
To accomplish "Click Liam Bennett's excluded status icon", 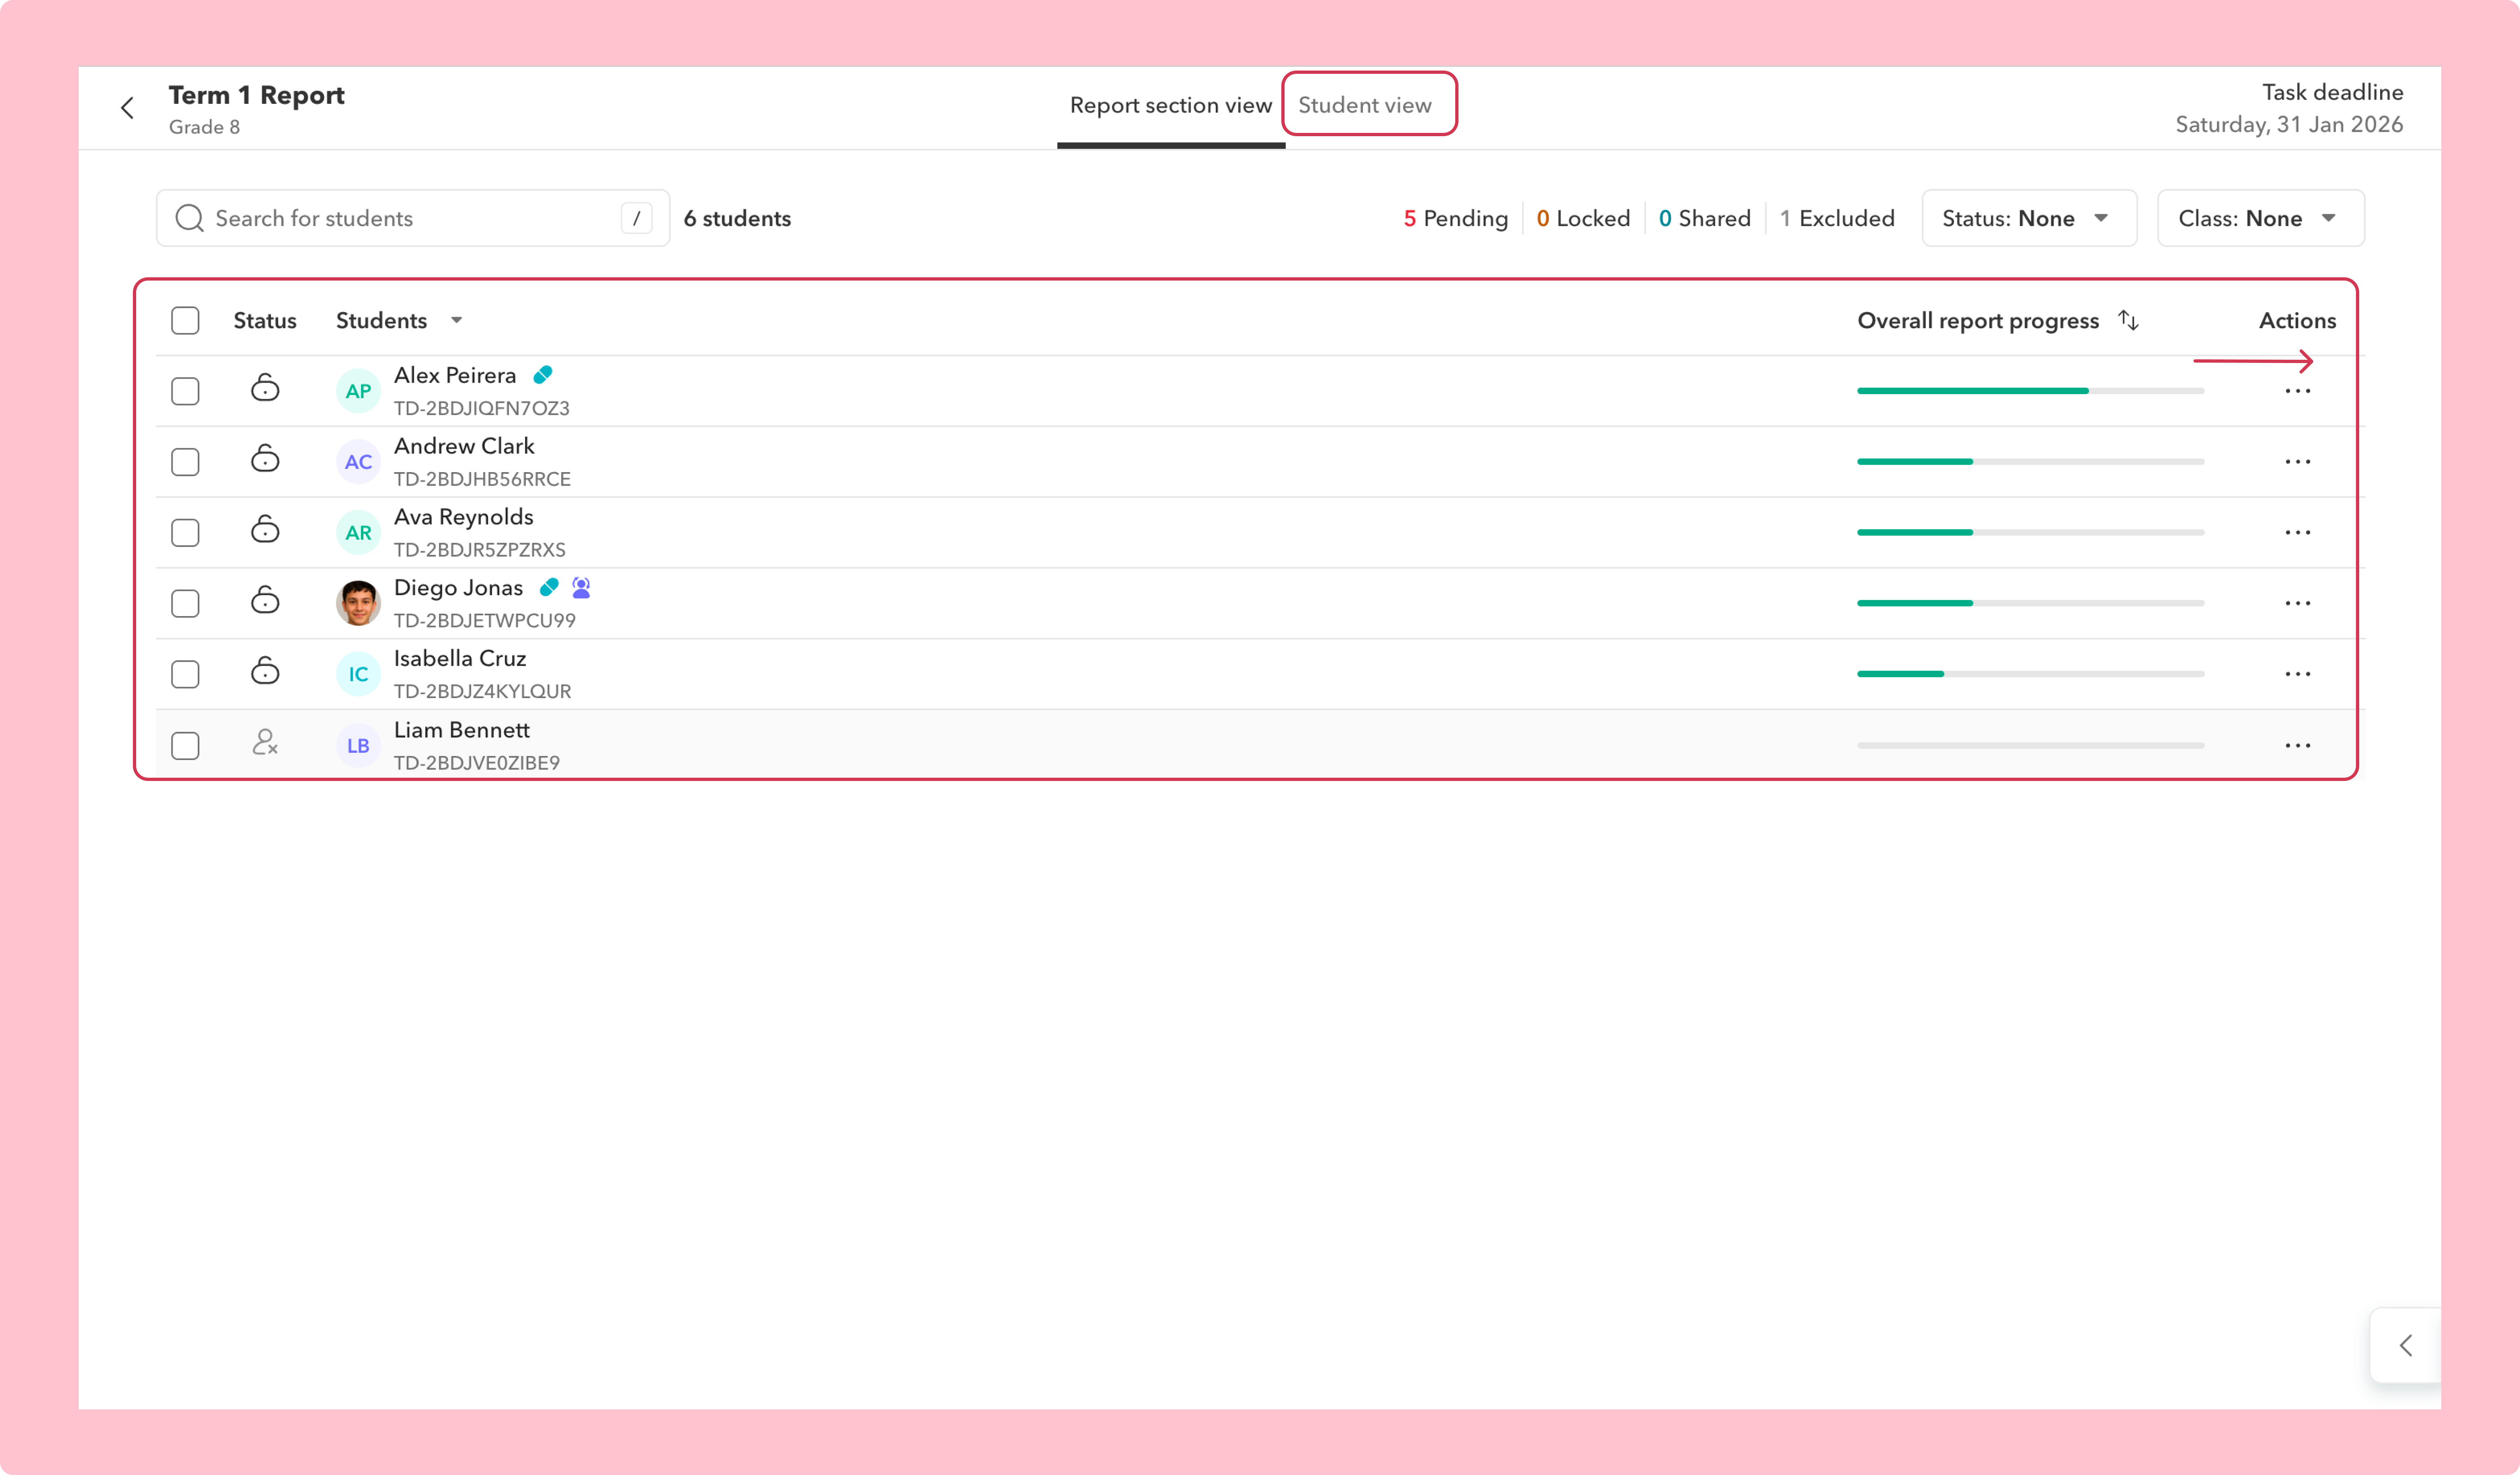I will [265, 743].
